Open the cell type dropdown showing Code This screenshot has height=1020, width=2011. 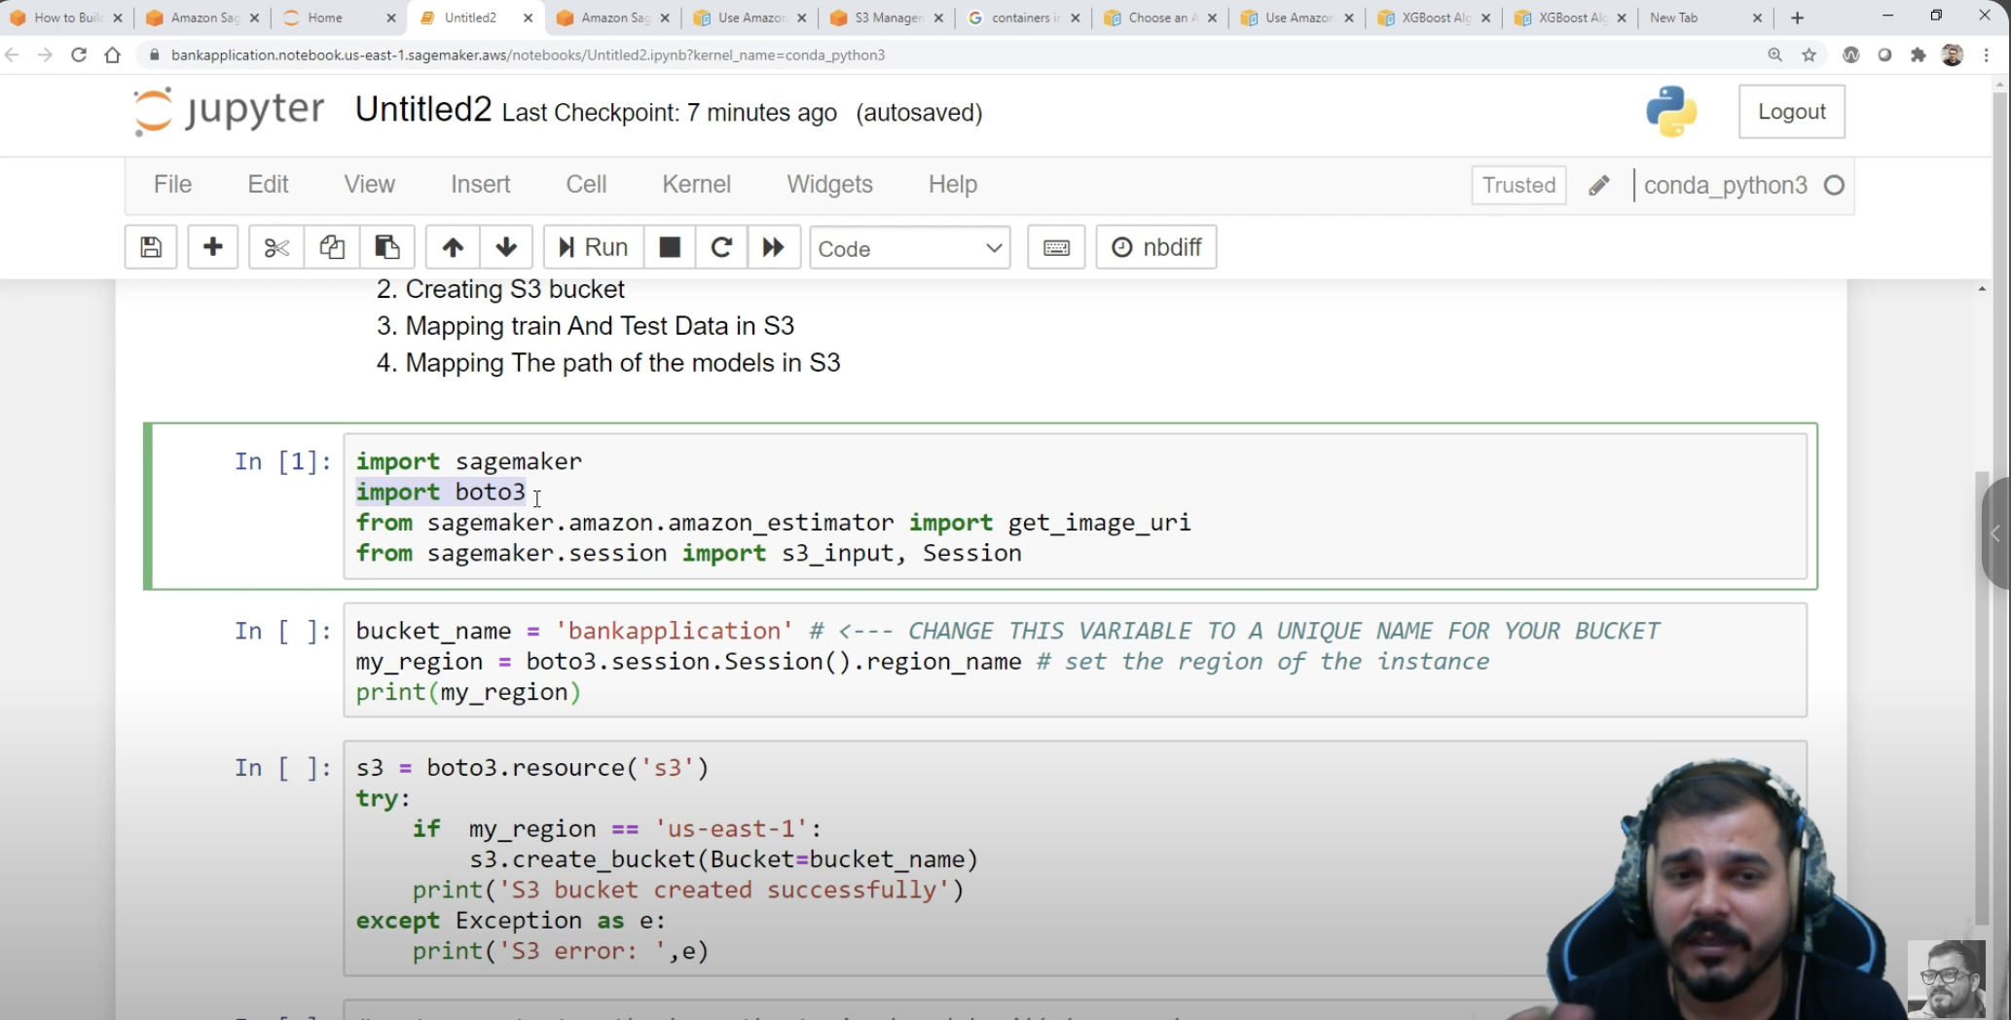click(908, 248)
